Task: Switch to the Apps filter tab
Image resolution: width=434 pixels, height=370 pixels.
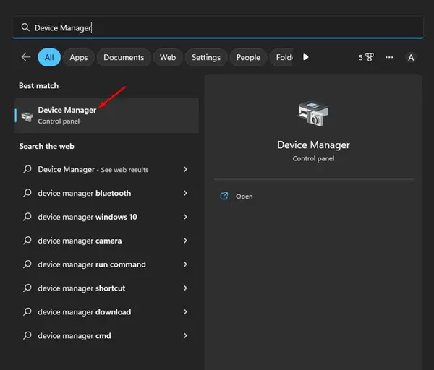Action: pyautogui.click(x=79, y=57)
